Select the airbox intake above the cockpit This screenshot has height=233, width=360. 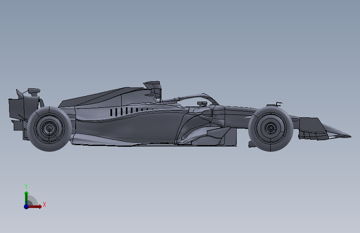tap(152, 85)
